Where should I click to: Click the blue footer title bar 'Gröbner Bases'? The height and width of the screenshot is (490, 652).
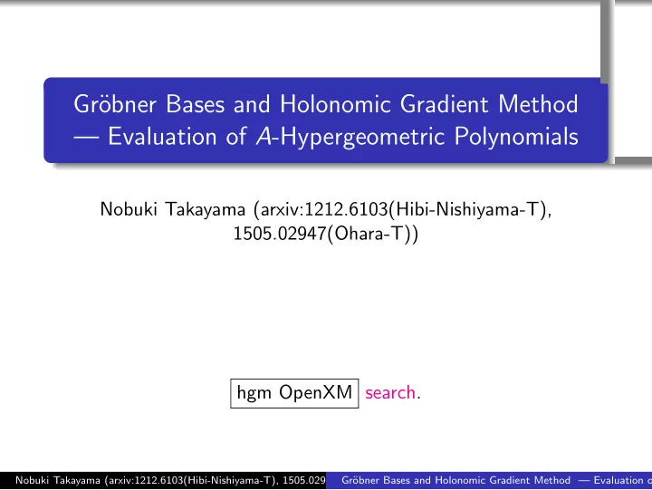489,480
